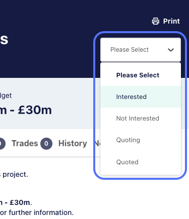Click the Print text label
189x219 pixels.
coord(171,21)
